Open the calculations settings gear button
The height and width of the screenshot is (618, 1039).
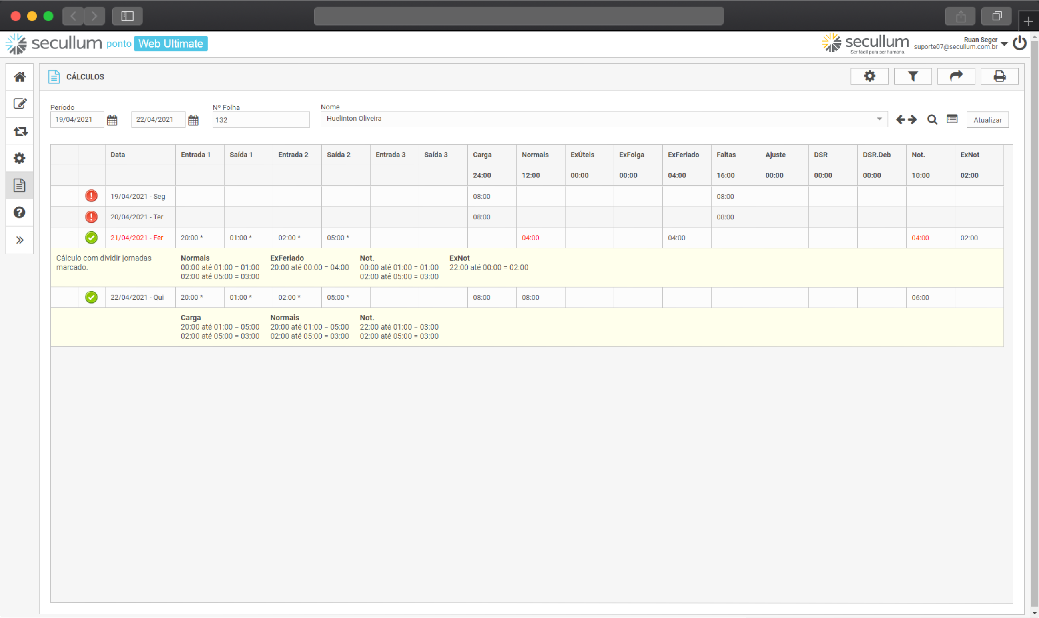point(869,76)
